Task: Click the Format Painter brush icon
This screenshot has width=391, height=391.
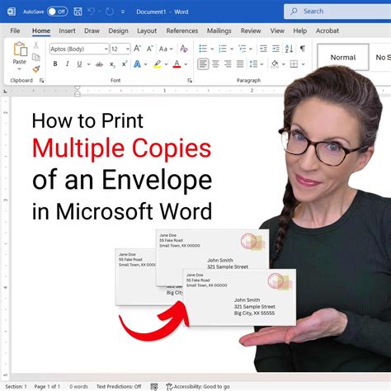Action: point(36,68)
